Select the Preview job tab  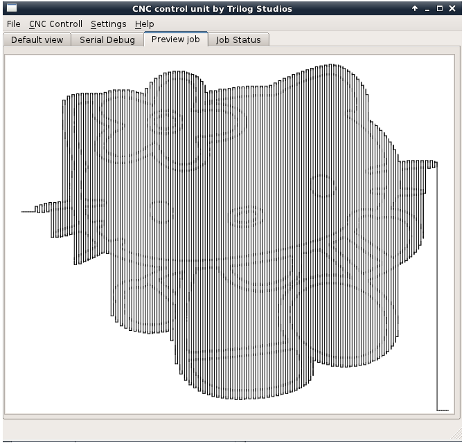coord(175,39)
